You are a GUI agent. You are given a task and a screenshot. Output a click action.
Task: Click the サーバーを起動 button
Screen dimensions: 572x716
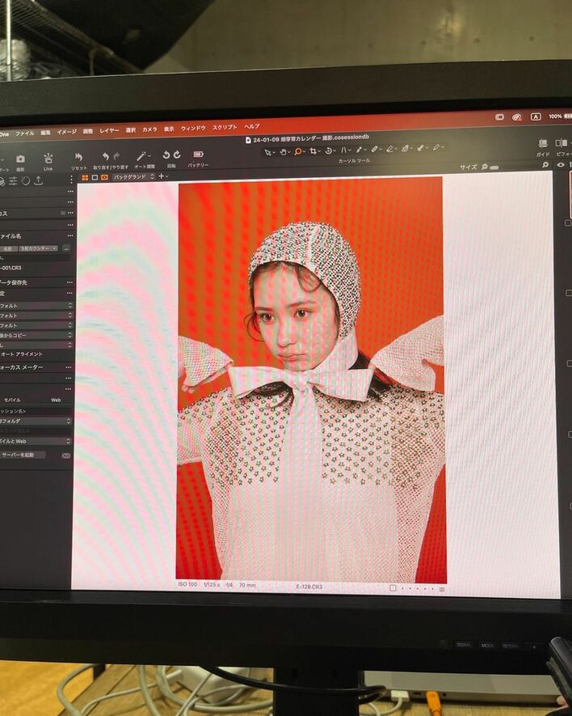23,455
